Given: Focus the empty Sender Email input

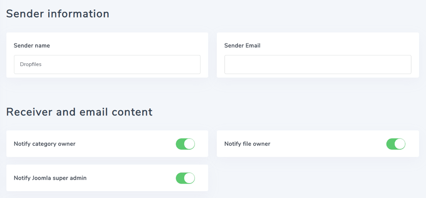Looking at the screenshot, I should [318, 65].
